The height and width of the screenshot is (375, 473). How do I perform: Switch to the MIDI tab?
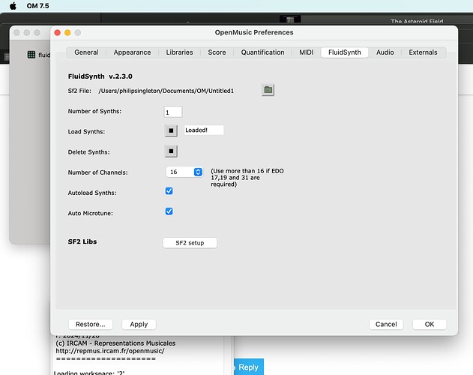306,52
